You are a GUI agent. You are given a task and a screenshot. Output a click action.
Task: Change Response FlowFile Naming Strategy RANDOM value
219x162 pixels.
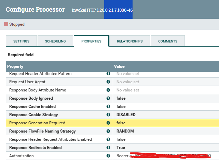pos(125,131)
